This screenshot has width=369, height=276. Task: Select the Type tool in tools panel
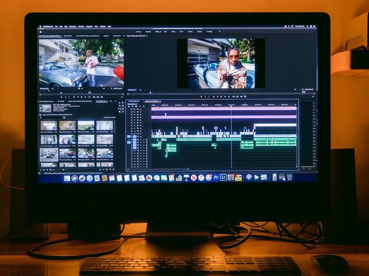(x=122, y=112)
